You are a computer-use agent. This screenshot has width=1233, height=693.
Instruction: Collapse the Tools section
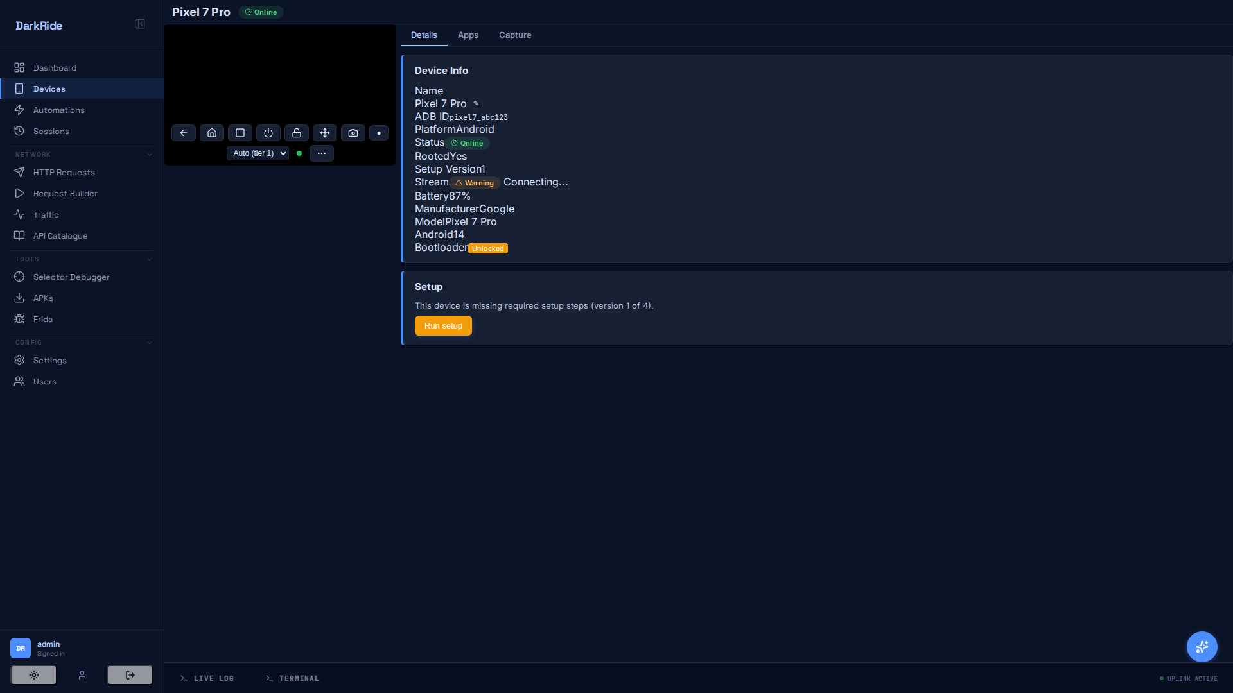150,259
